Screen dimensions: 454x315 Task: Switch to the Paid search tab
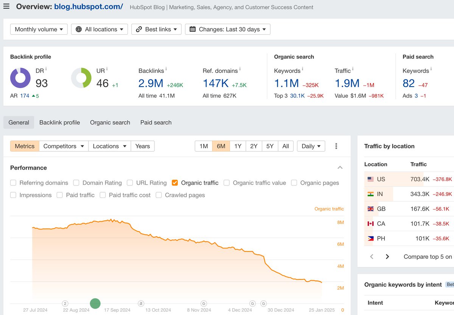pyautogui.click(x=156, y=122)
